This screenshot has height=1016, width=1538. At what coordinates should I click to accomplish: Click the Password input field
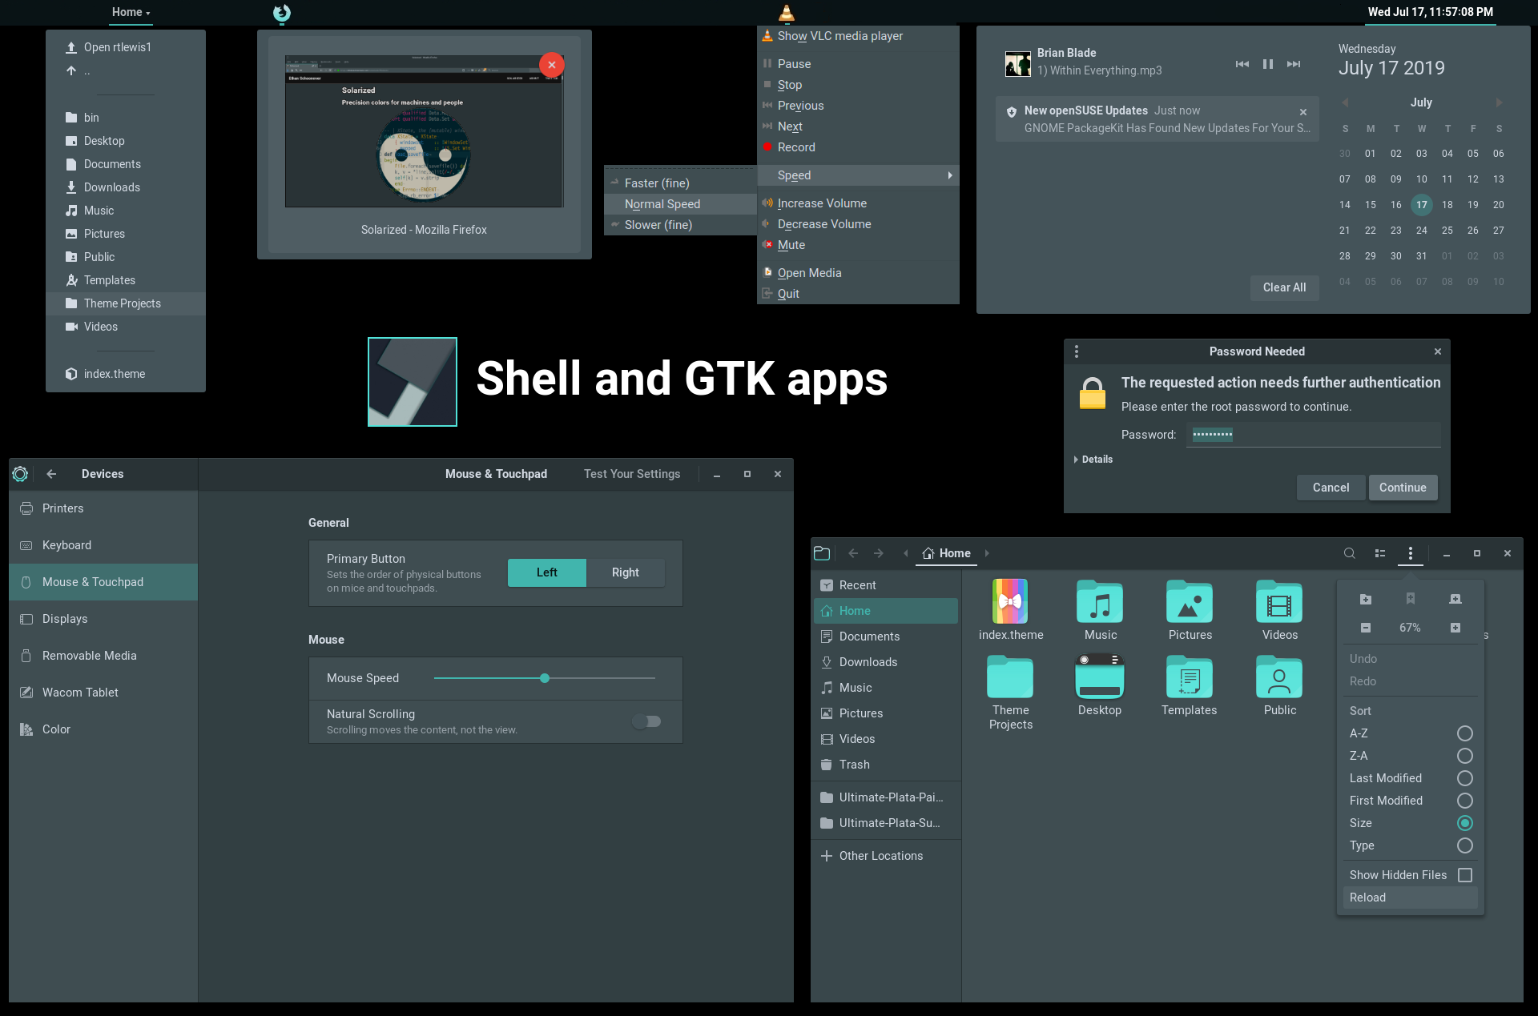coord(1314,435)
